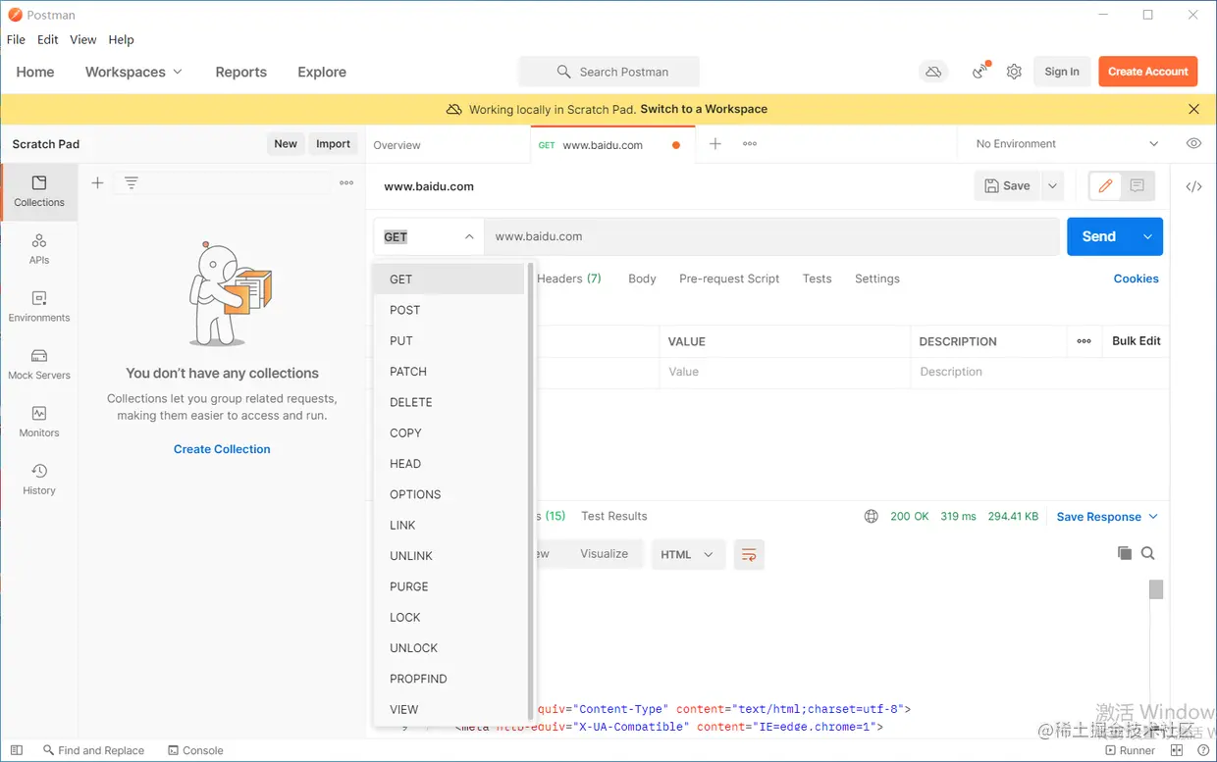
Task: Open the No Environment dropdown
Action: click(1068, 144)
